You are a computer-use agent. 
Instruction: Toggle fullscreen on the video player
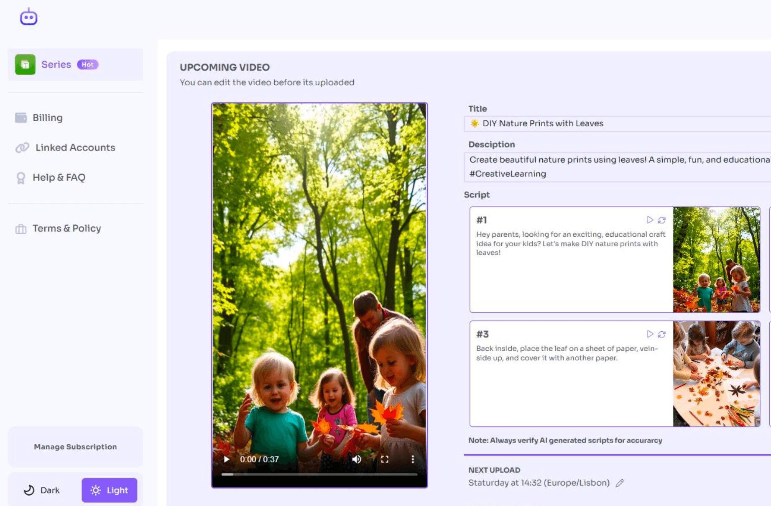[x=385, y=459]
